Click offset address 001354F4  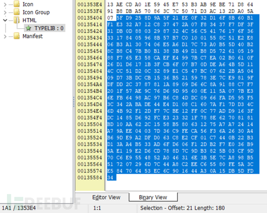(x=90, y=118)
